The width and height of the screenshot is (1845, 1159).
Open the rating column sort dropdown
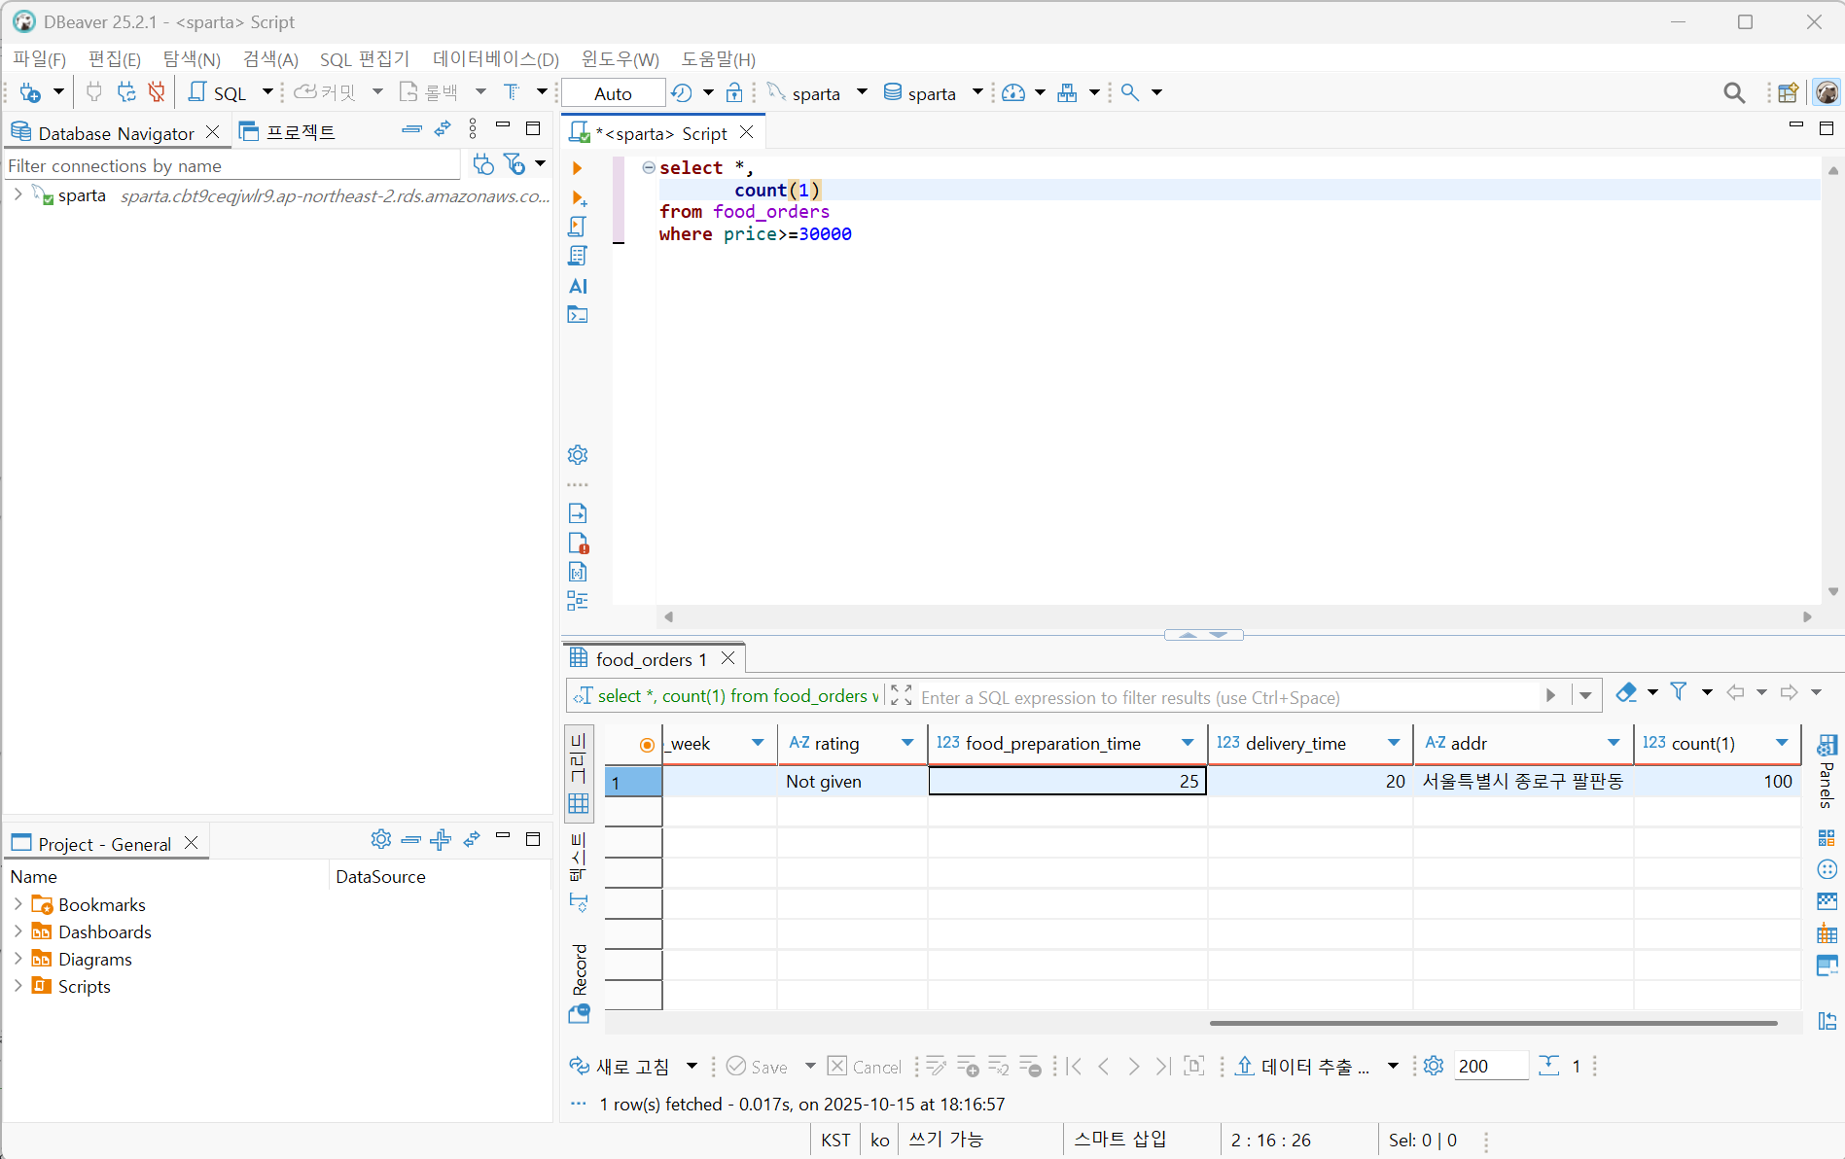click(908, 743)
